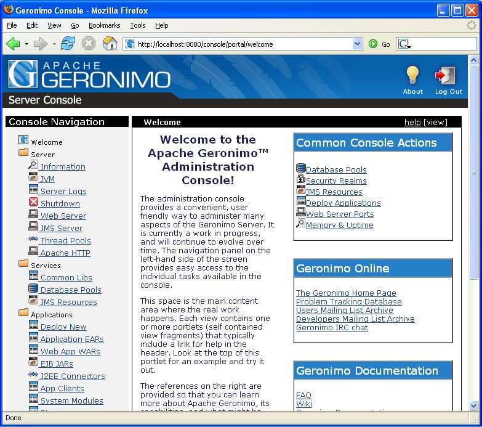This screenshot has height=427, width=482.
Task: Click the vertical scrollbar down arrow
Action: tap(473, 405)
